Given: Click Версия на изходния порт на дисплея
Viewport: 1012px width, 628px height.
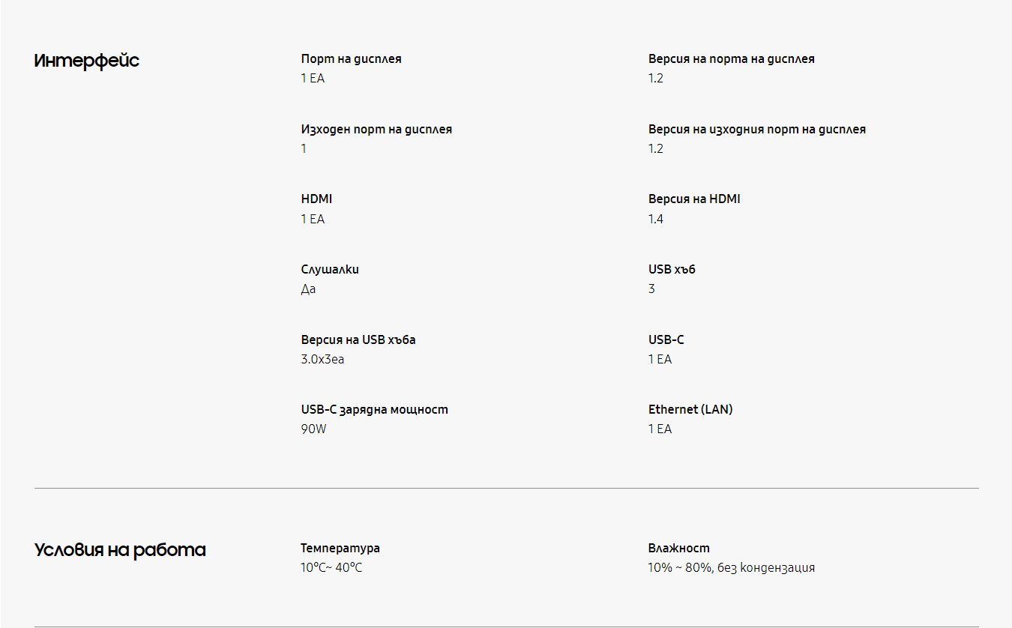Looking at the screenshot, I should click(x=757, y=129).
